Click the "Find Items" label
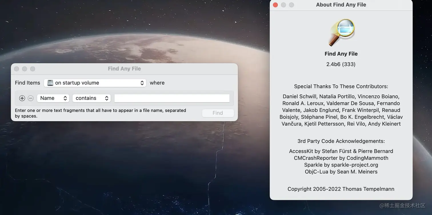 point(27,83)
